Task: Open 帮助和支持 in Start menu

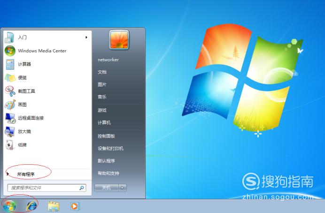Action: (x=108, y=173)
